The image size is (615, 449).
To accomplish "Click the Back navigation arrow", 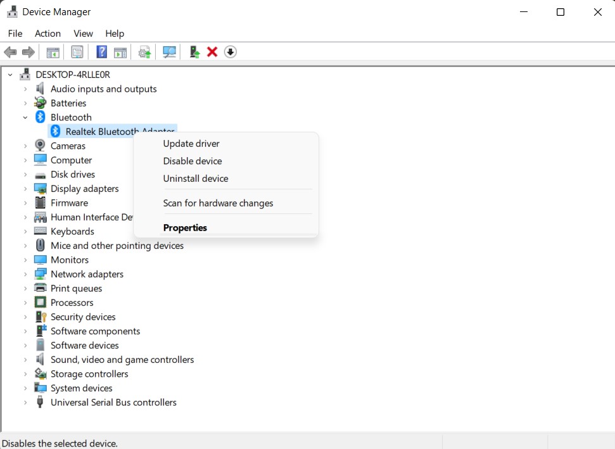I will tap(10, 51).
